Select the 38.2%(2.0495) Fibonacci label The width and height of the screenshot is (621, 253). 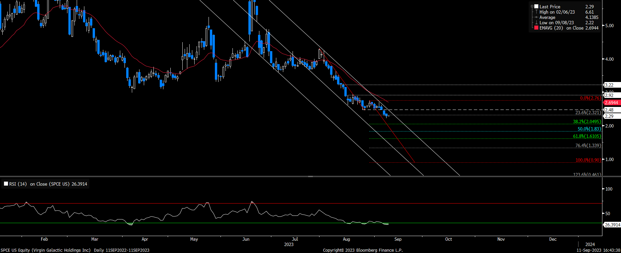[587, 122]
